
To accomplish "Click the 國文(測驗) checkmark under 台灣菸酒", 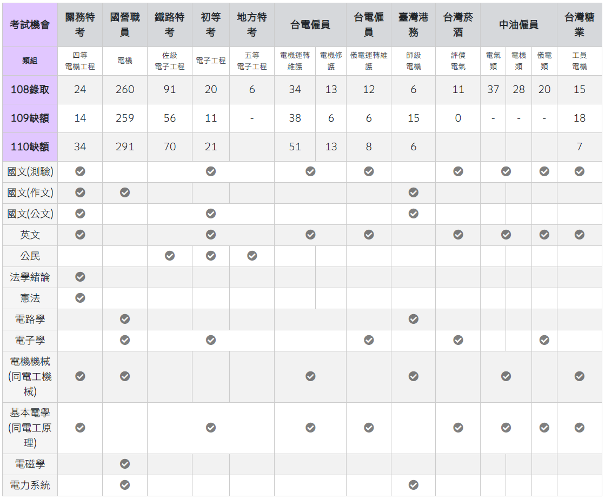I will click(x=458, y=171).
